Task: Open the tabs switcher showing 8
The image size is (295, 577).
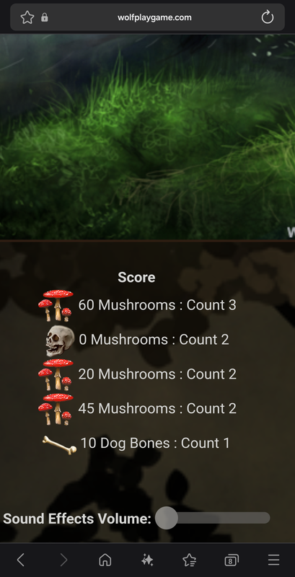Action: 232,560
